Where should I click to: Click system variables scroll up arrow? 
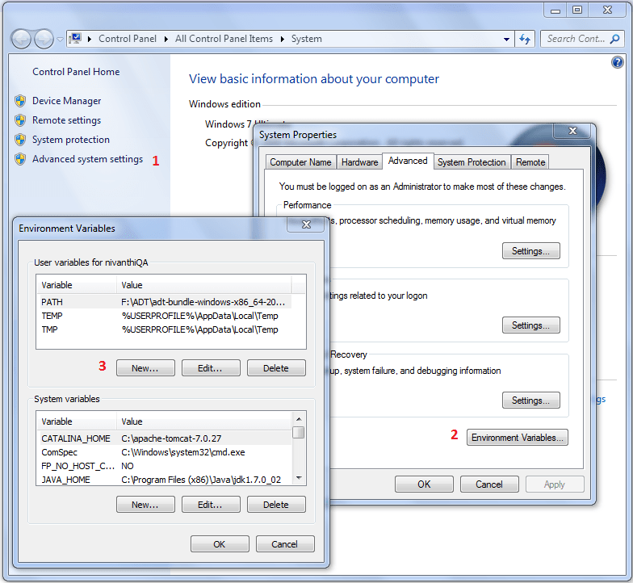pos(299,418)
